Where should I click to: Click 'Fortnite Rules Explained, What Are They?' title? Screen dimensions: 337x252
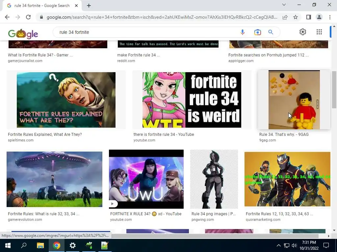click(45, 135)
